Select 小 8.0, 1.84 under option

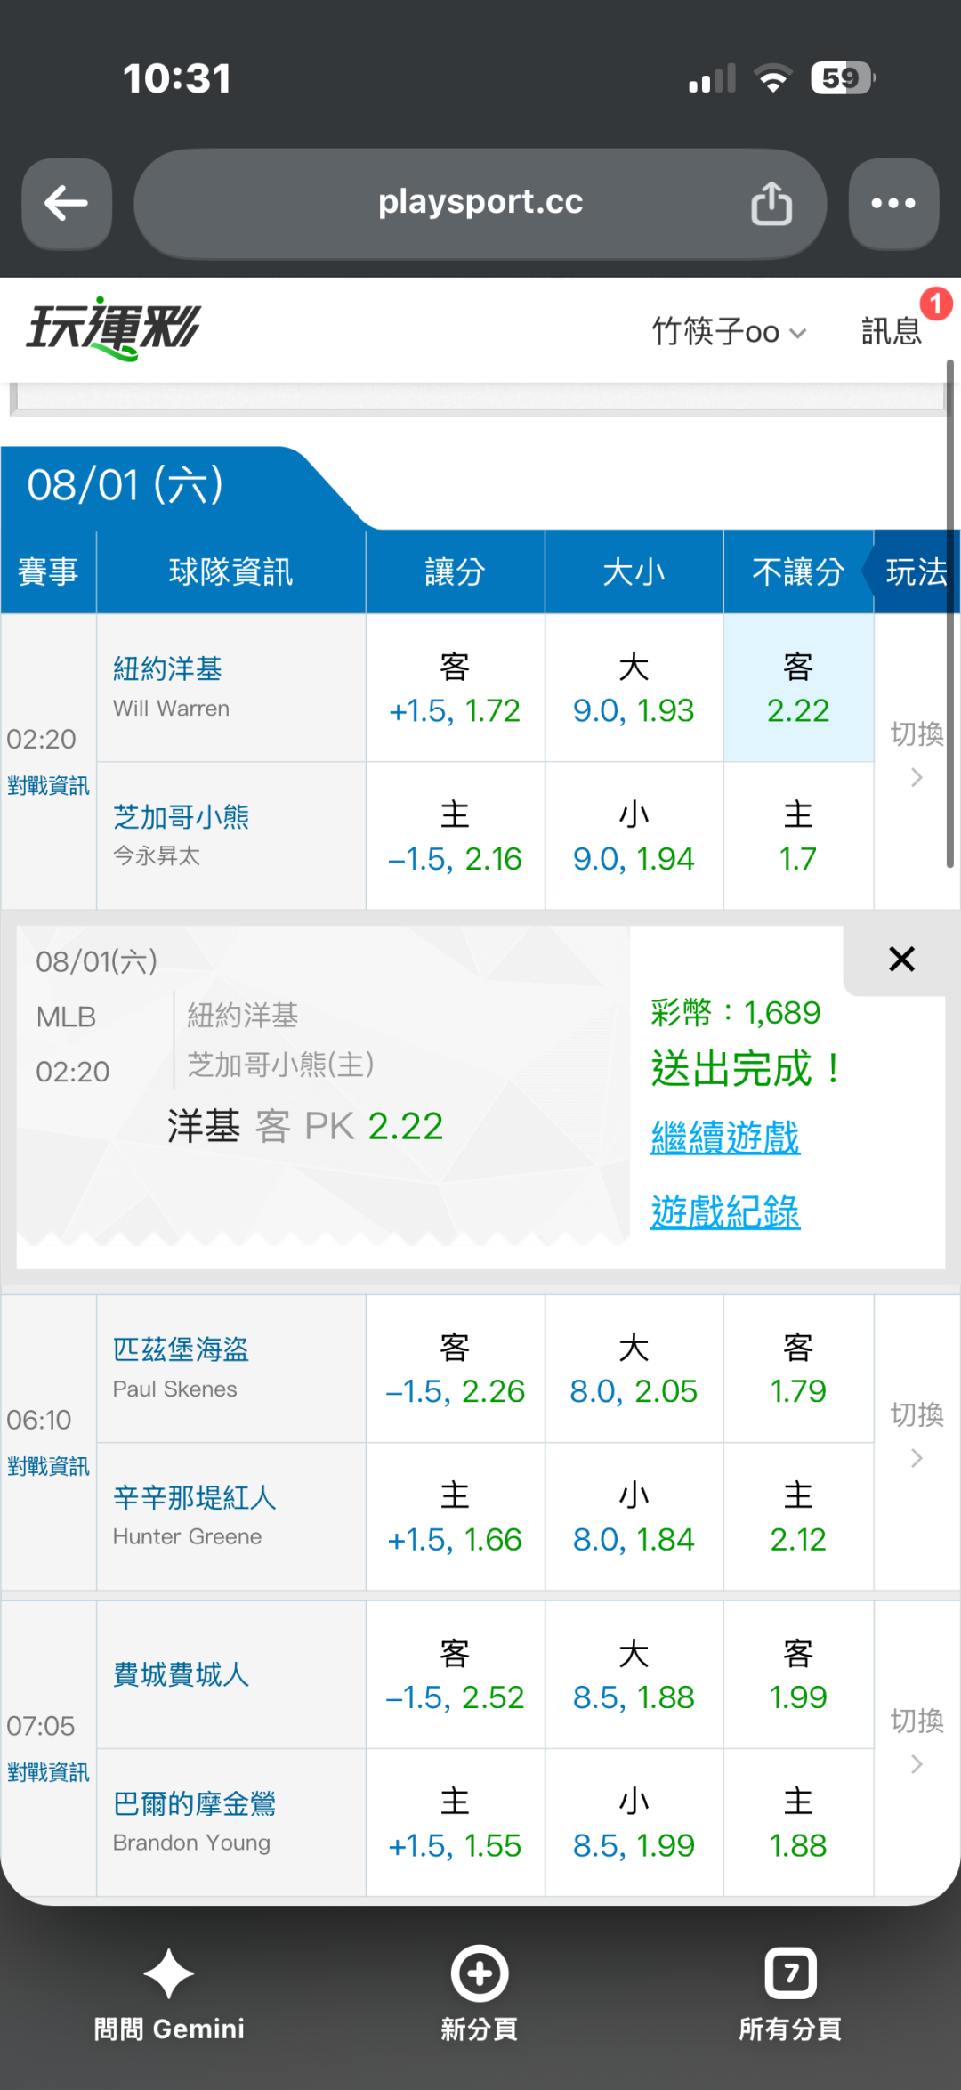coord(634,1517)
